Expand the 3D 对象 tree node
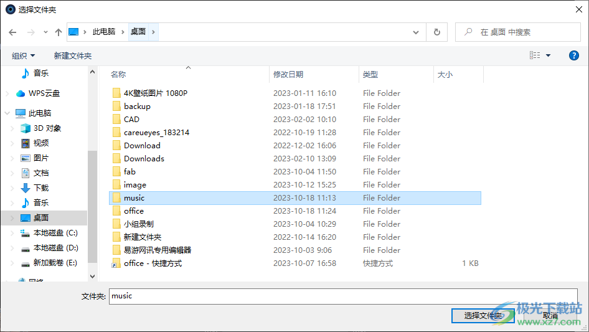The height and width of the screenshot is (332, 589). (12, 128)
